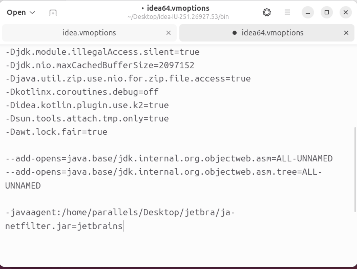Image resolution: width=357 pixels, height=269 pixels.
Task: Click the window title idea64.vmoptions in header
Action: coord(178,8)
